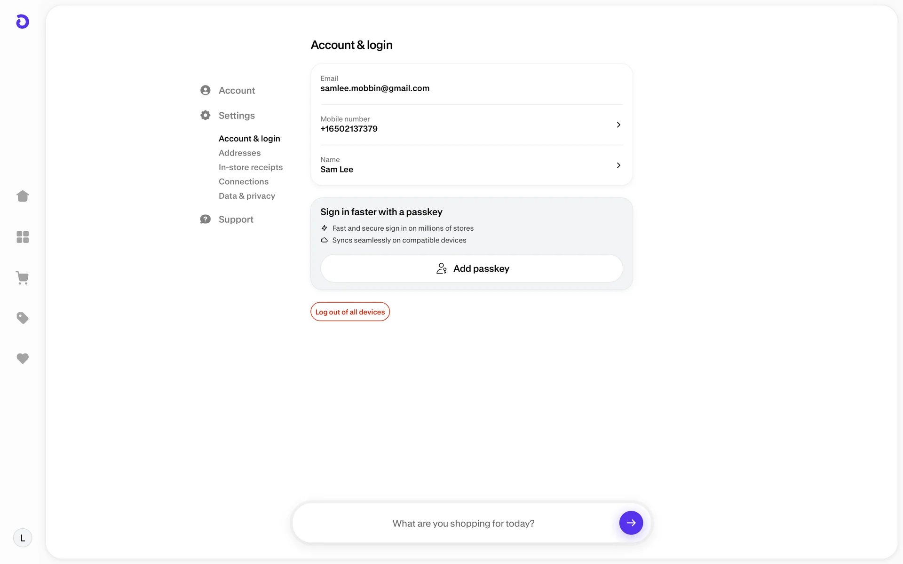Viewport: 903px width, 564px height.
Task: Open the shopping cart icon
Action: (x=23, y=278)
